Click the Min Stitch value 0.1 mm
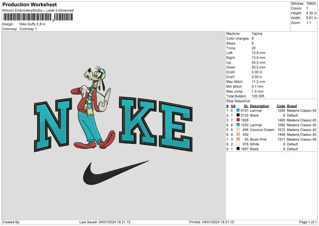319x226 pixels. pos(257,86)
